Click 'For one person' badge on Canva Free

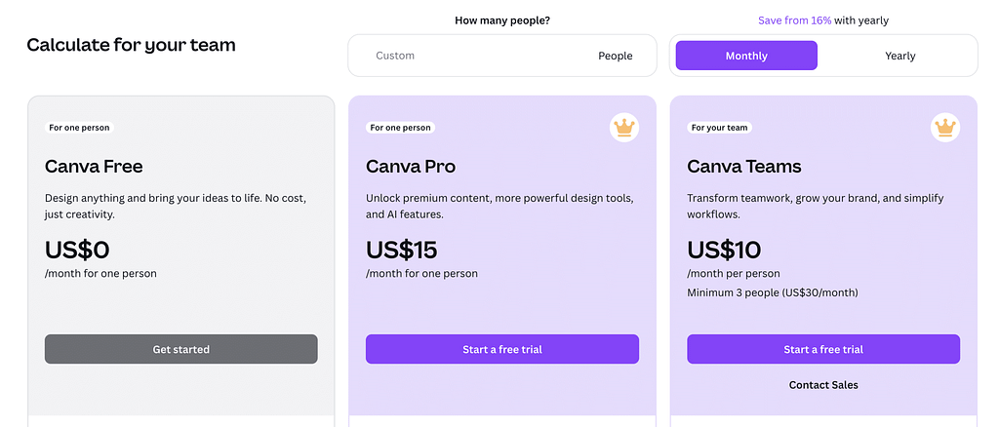79,128
